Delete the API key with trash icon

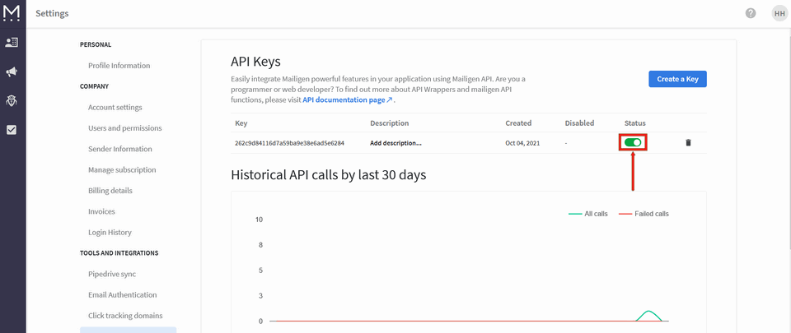click(x=688, y=142)
